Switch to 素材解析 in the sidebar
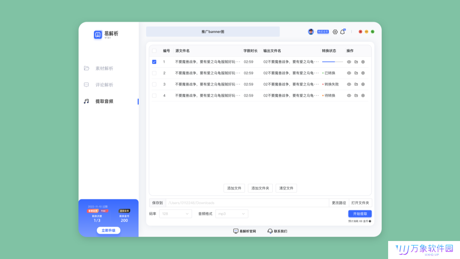 [104, 68]
